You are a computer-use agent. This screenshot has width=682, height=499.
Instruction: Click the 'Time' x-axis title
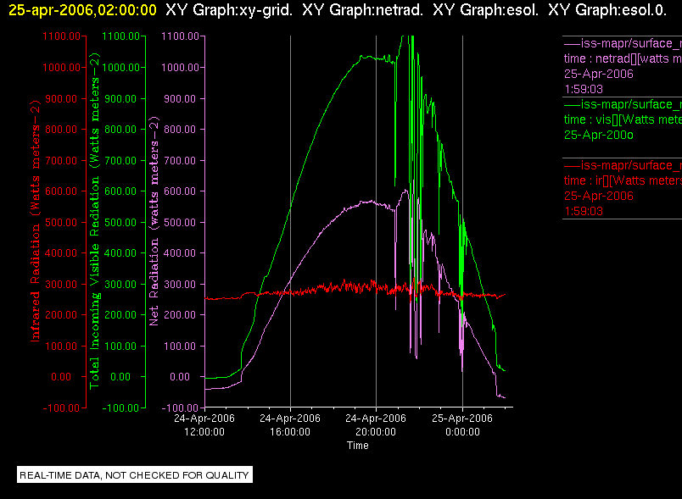pyautogui.click(x=357, y=446)
